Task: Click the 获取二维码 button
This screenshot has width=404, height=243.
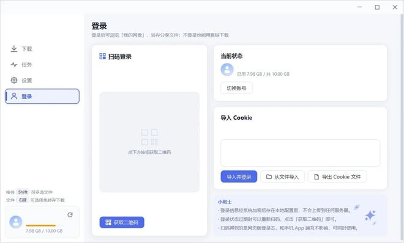Action: click(122, 222)
